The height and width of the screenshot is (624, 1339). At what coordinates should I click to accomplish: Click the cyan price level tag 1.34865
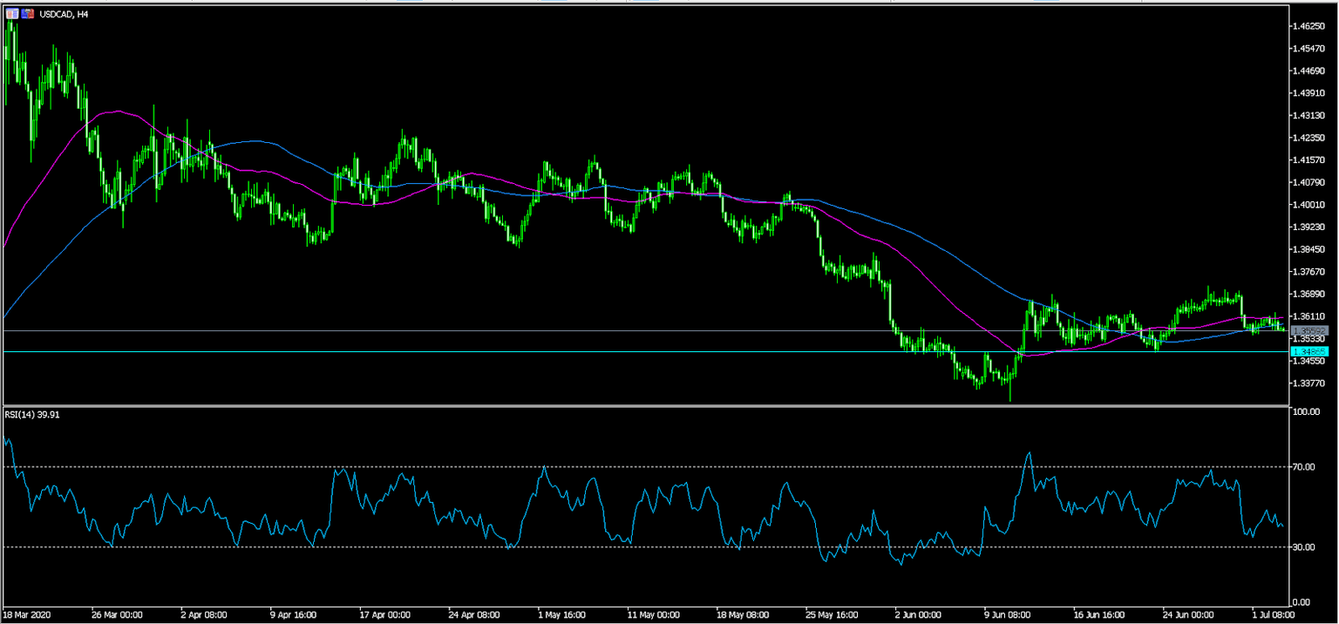1309,351
